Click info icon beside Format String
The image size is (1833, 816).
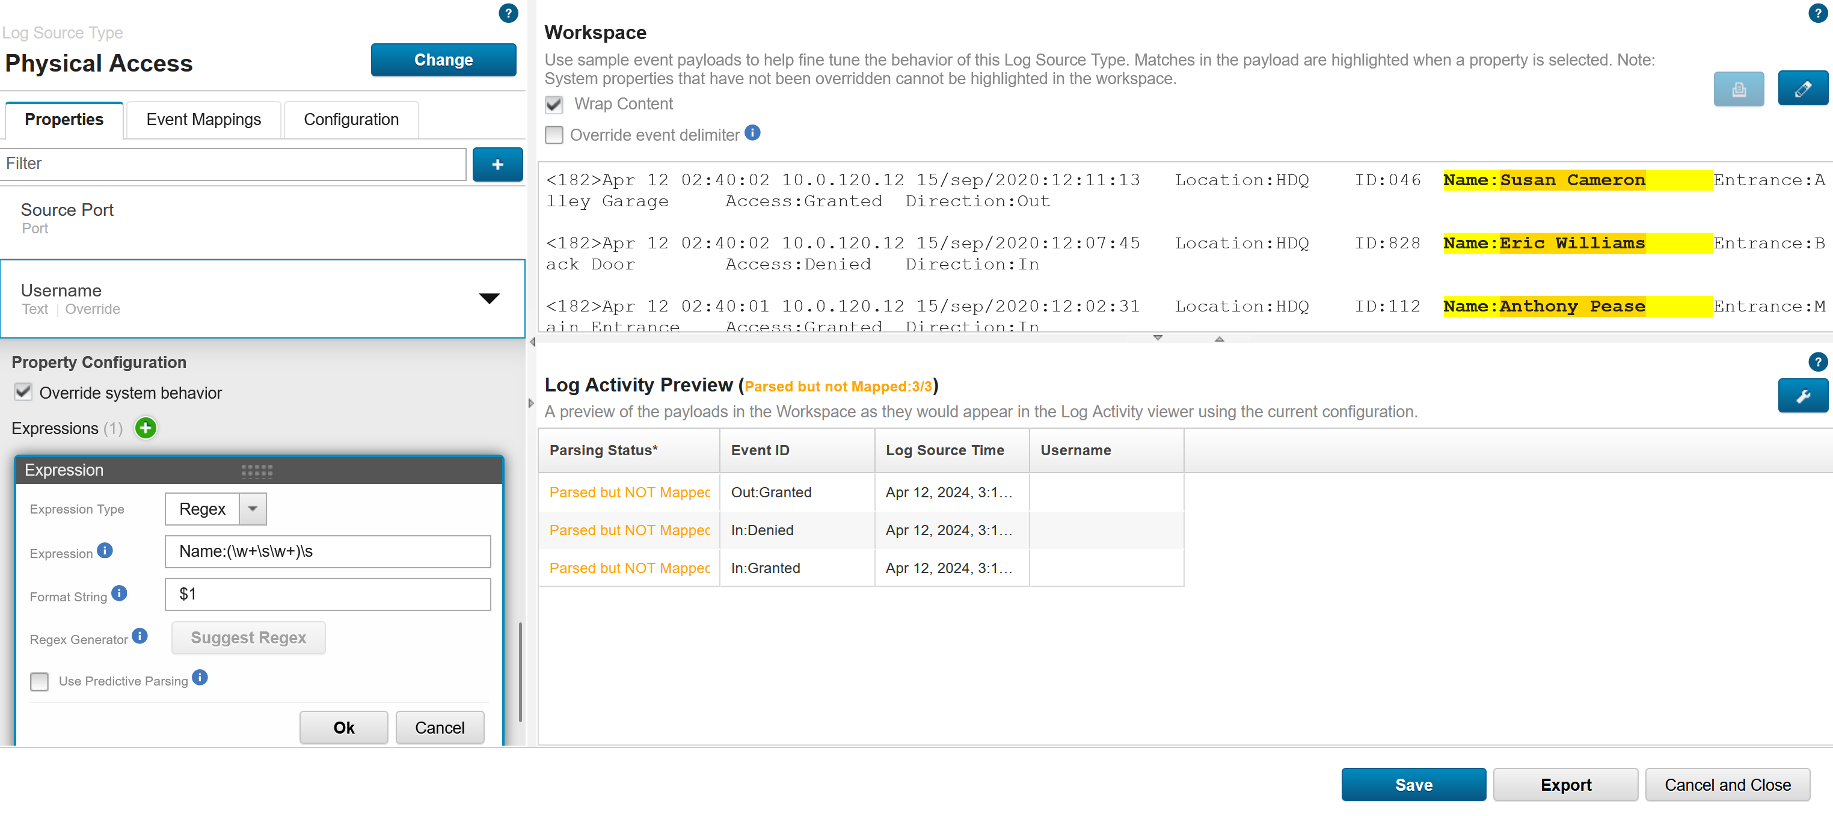coord(120,594)
